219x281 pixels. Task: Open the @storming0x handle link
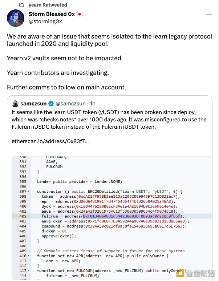point(45,21)
